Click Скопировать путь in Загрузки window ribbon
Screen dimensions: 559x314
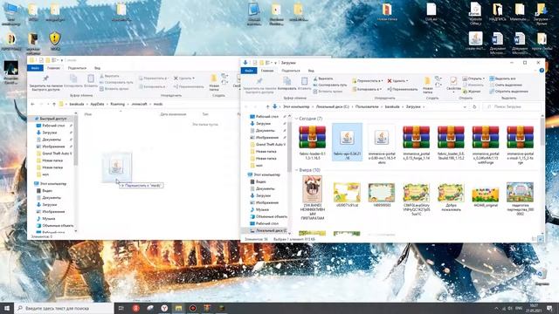(x=330, y=85)
